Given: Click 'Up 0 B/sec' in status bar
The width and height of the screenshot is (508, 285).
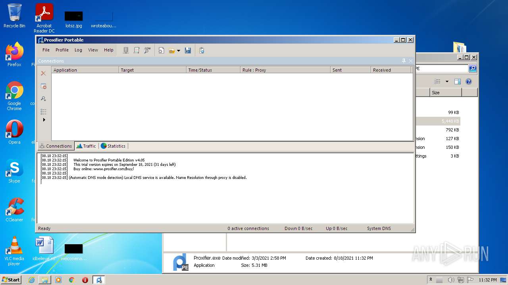Looking at the screenshot, I should coord(337,228).
